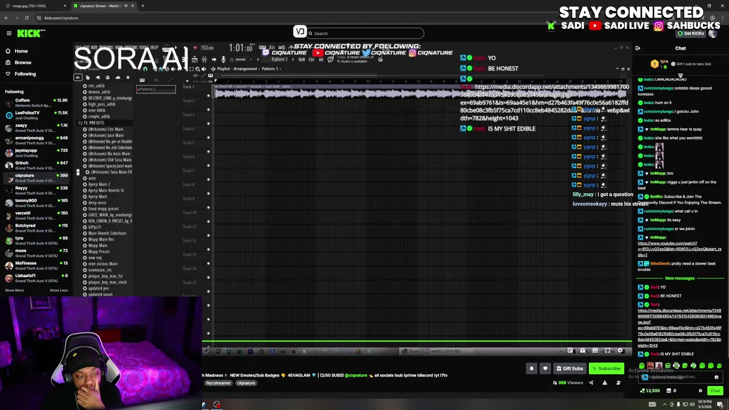Click Show Less under Following list
729x410 pixels.
[x=59, y=290]
